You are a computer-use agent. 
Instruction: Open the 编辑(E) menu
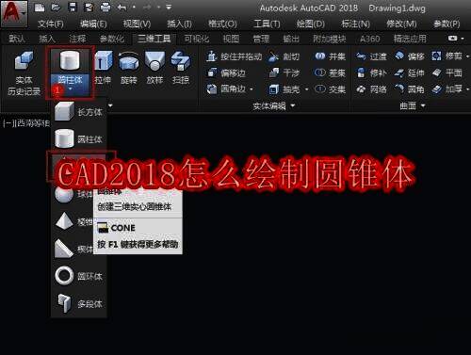click(x=93, y=24)
